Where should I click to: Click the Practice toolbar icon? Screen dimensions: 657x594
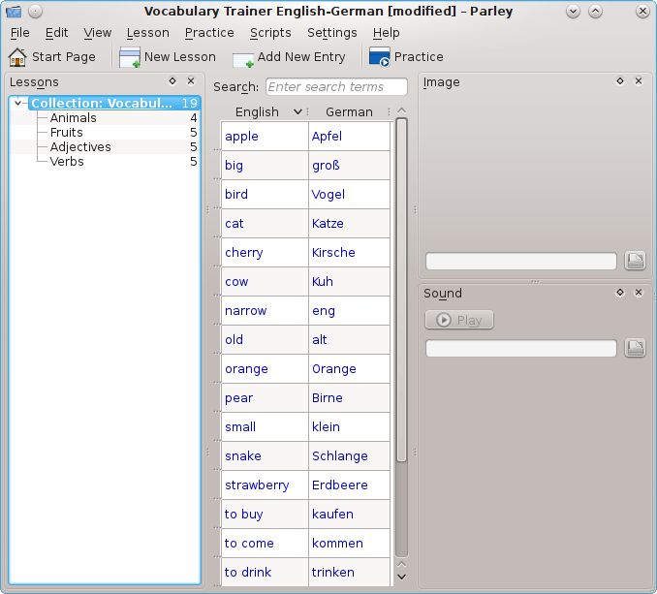(380, 57)
